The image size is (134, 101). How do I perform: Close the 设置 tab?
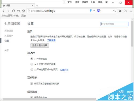pyautogui.click(x=33, y=6)
